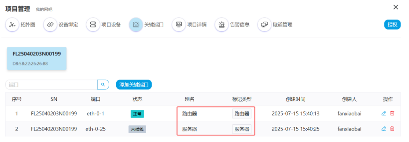Click the 添加关键端口 button

(x=134, y=85)
